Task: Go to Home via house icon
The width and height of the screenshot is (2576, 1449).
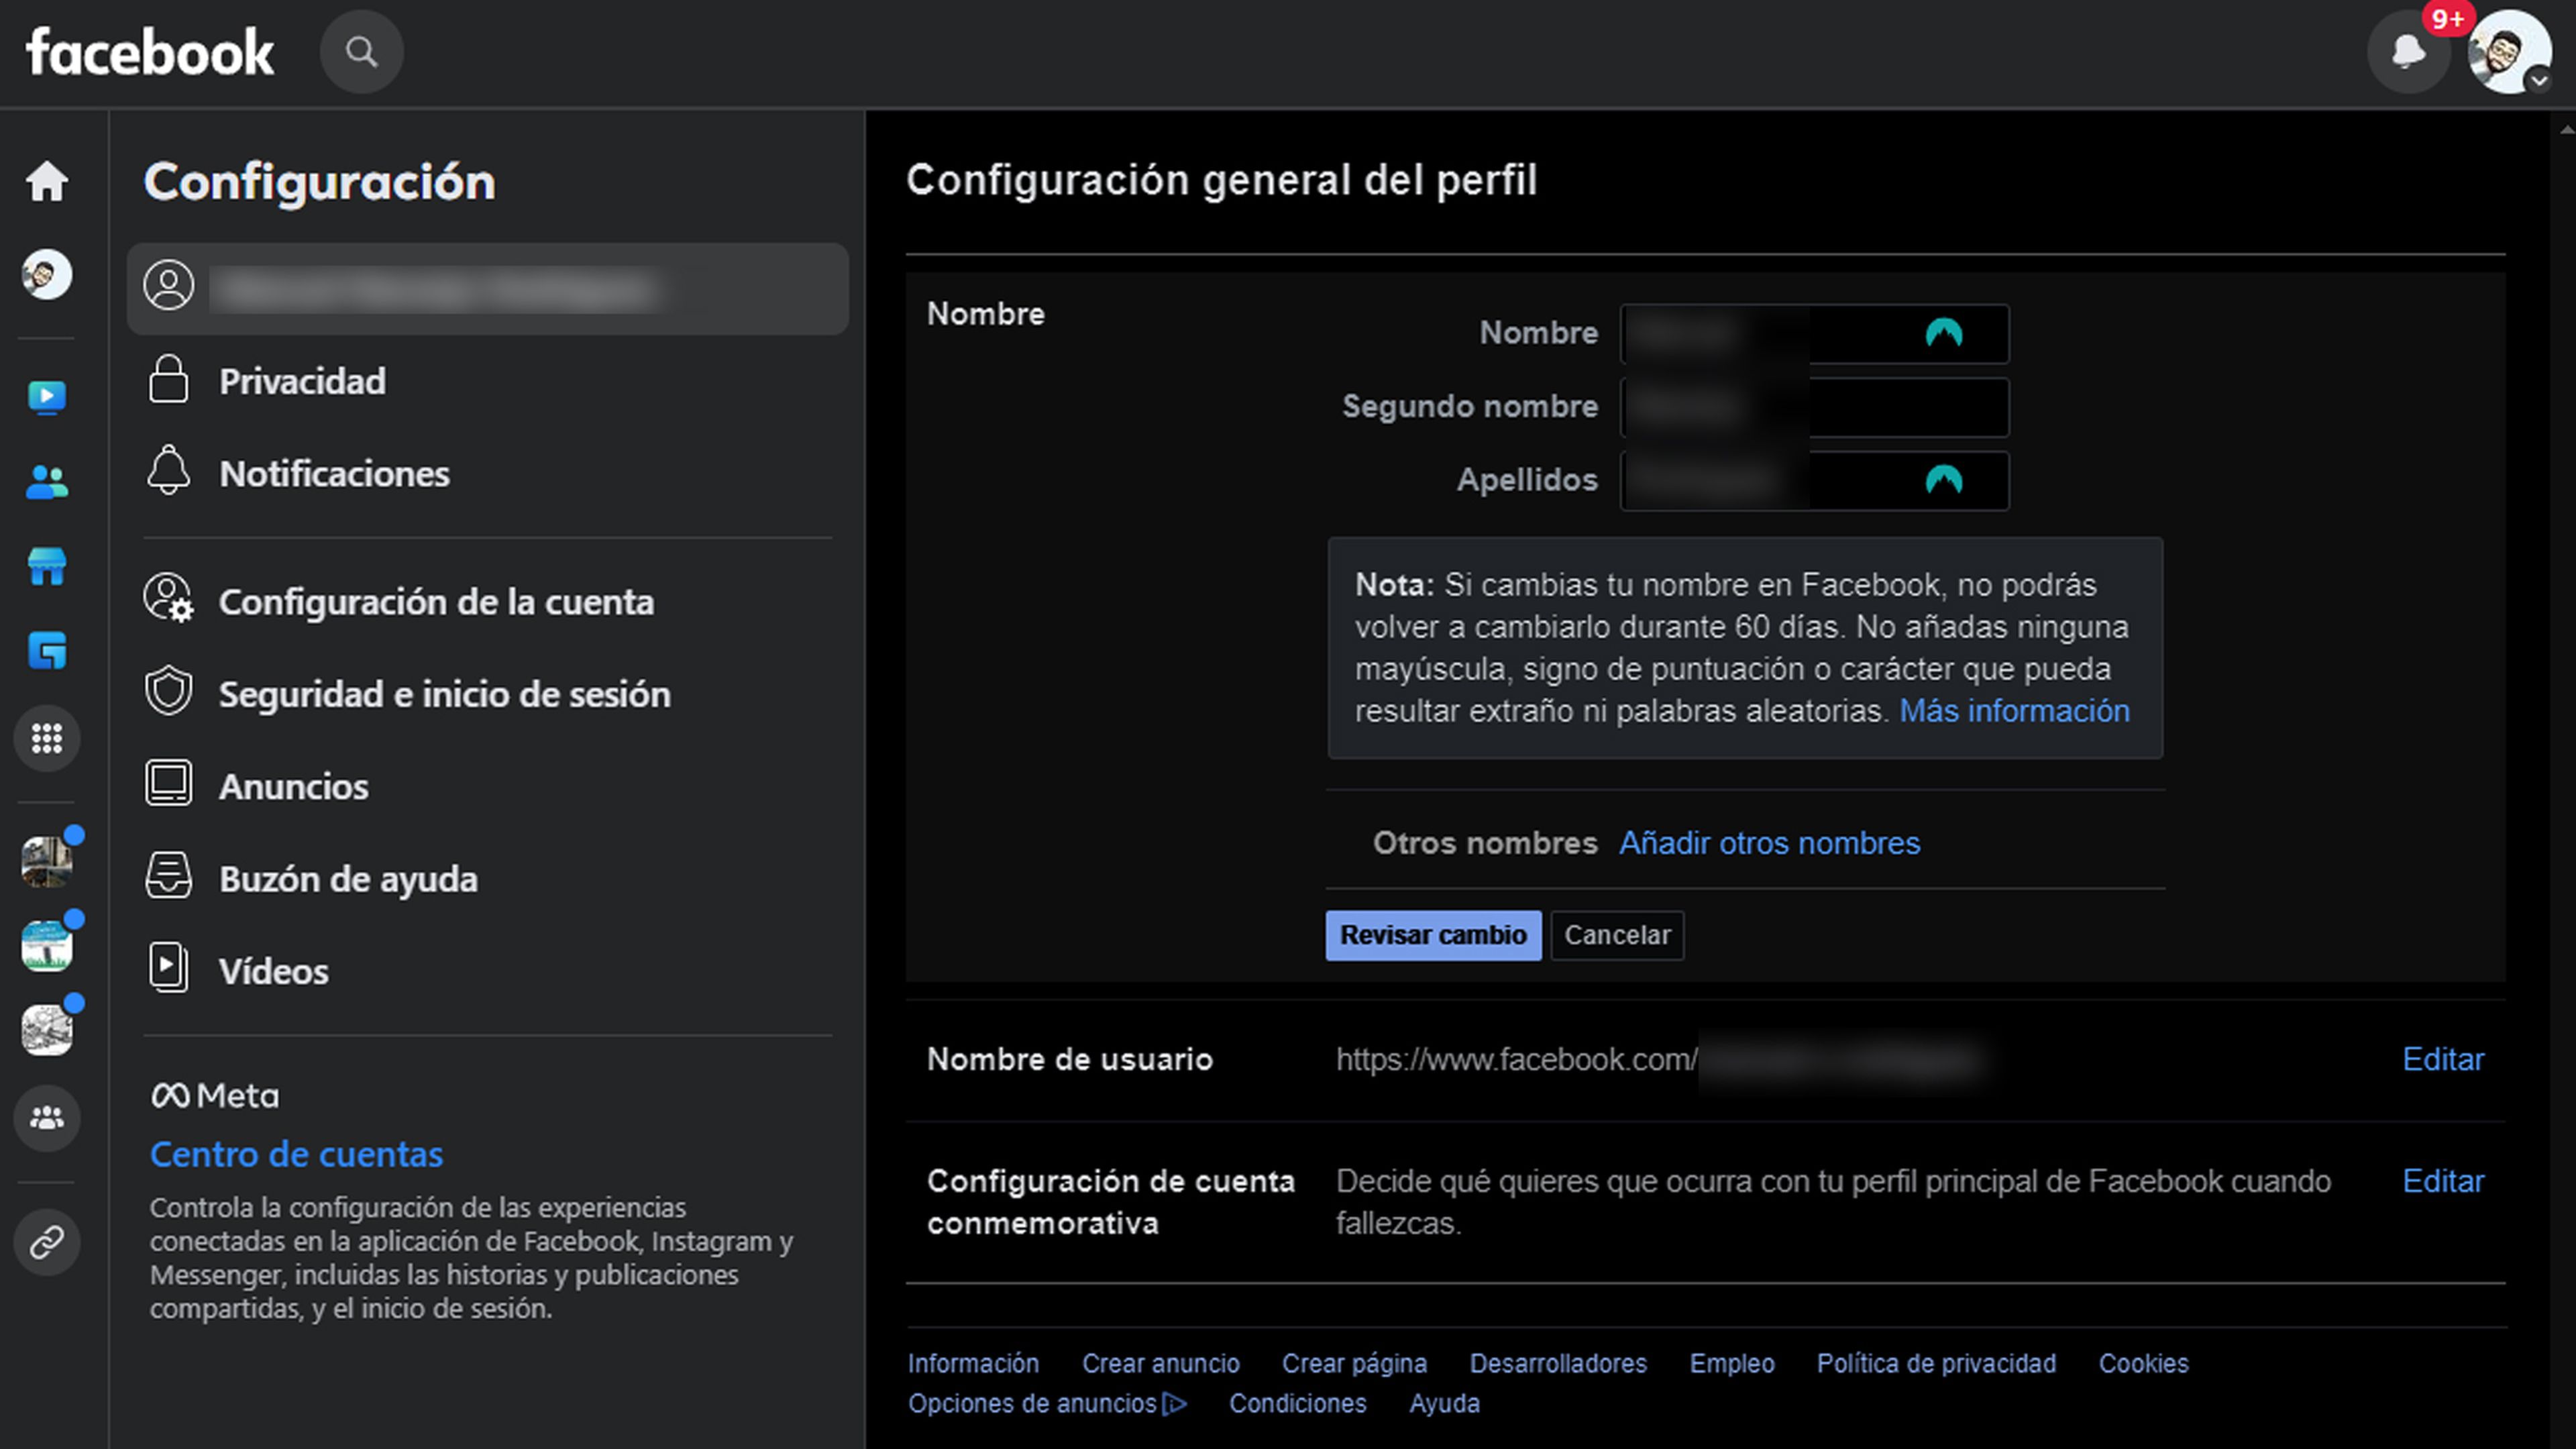Action: pos(47,181)
